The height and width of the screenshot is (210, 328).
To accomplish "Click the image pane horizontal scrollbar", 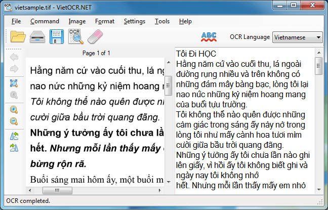I will 96,190.
